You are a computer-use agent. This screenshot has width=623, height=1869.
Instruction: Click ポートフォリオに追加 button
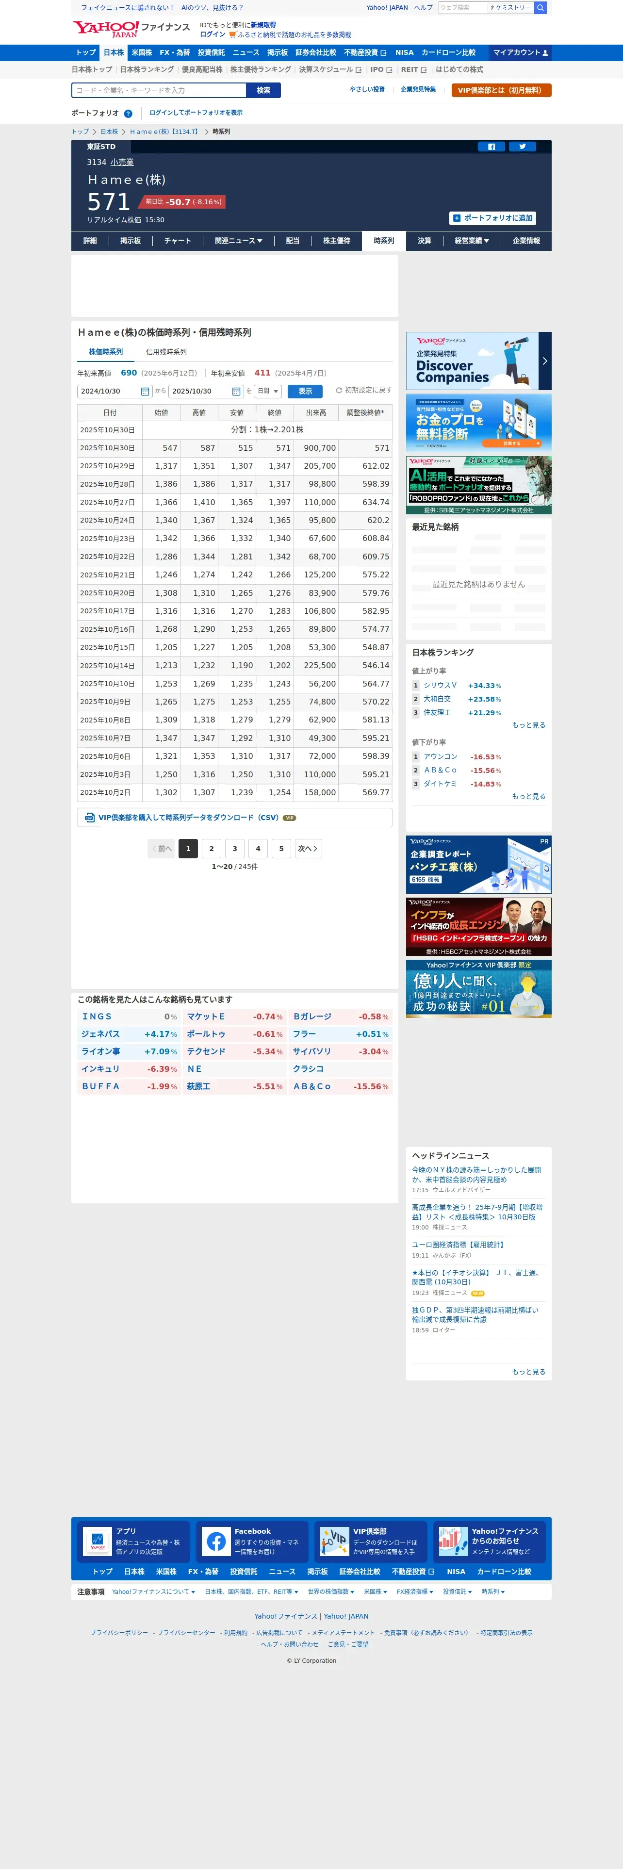(492, 218)
